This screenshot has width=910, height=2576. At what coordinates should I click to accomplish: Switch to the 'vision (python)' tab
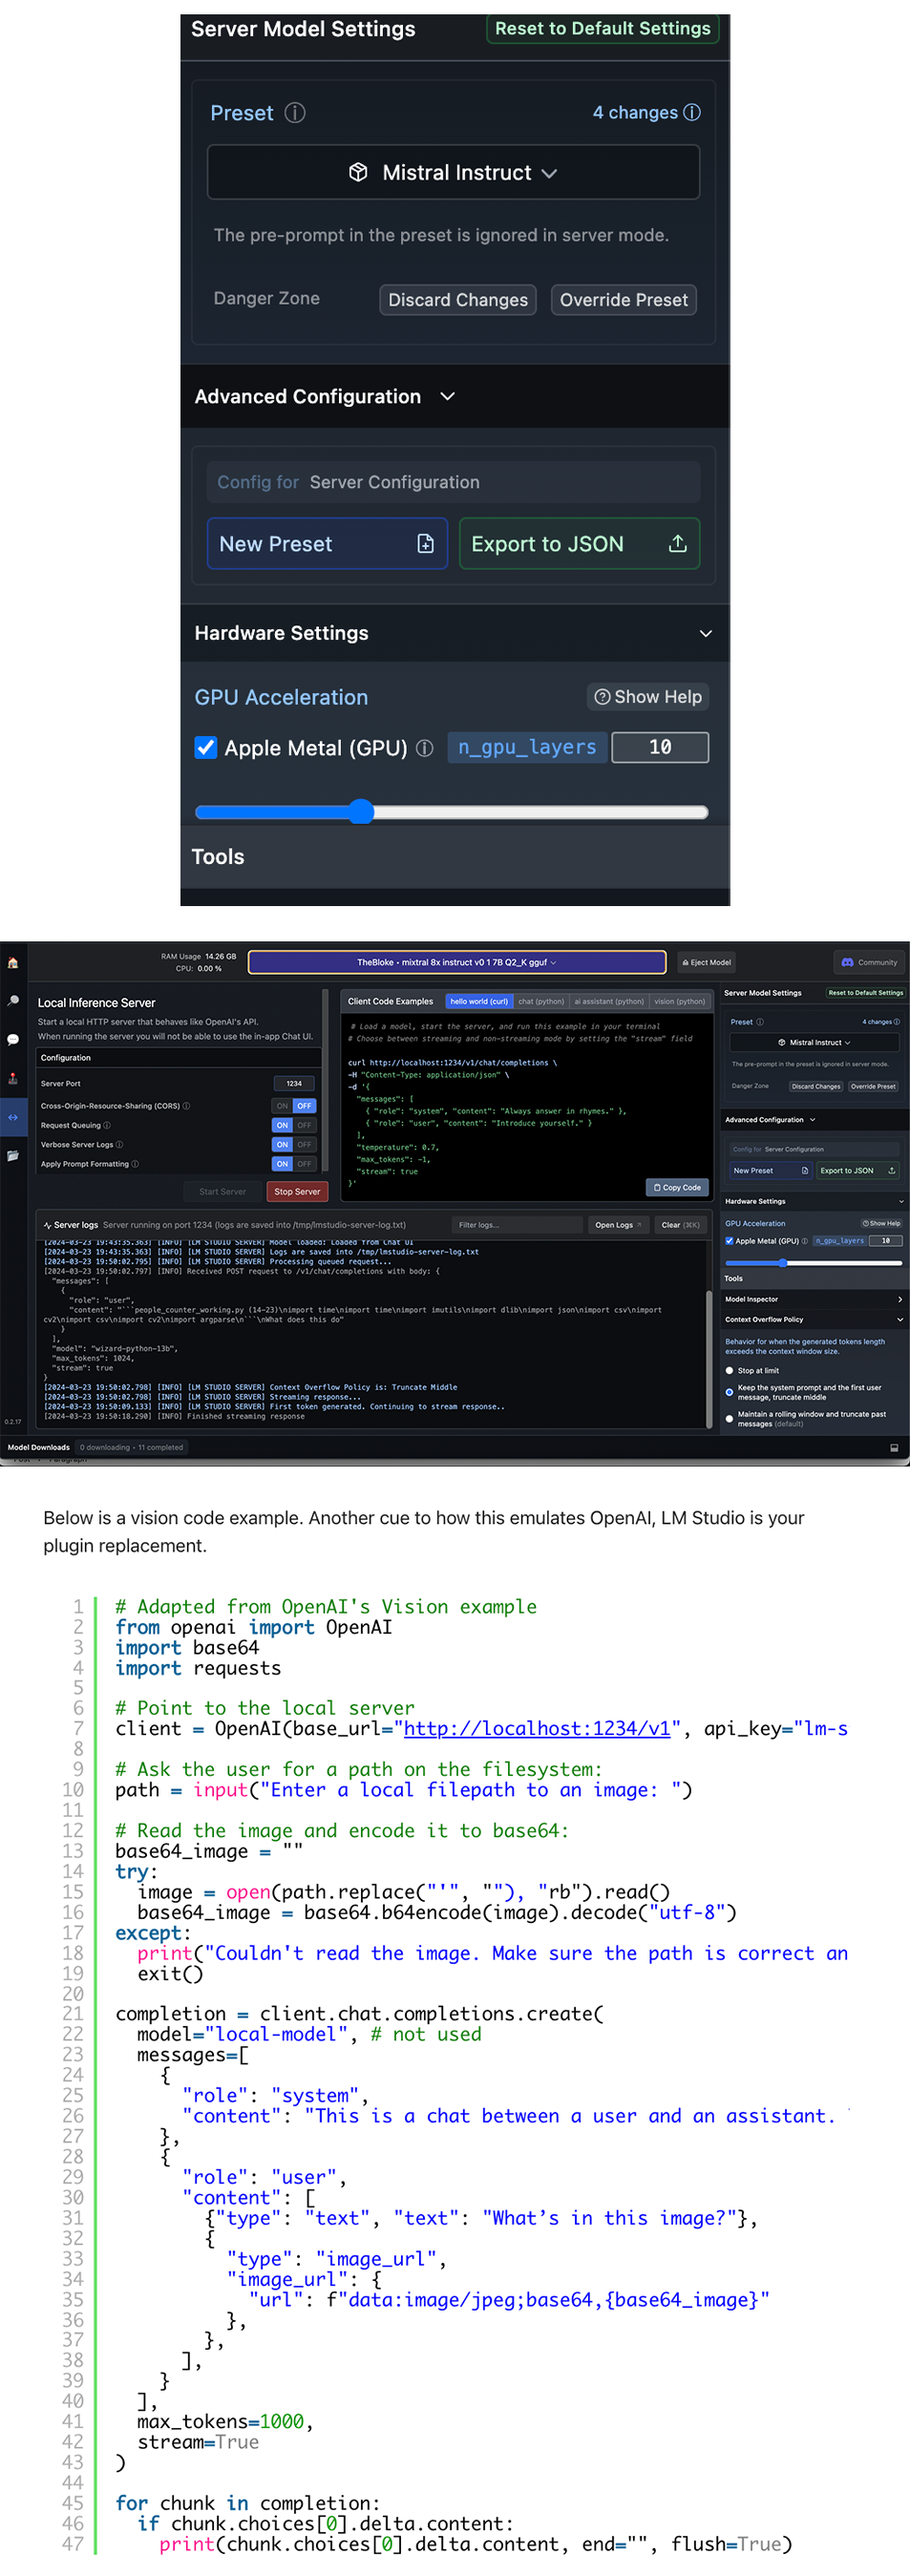[x=680, y=1001]
